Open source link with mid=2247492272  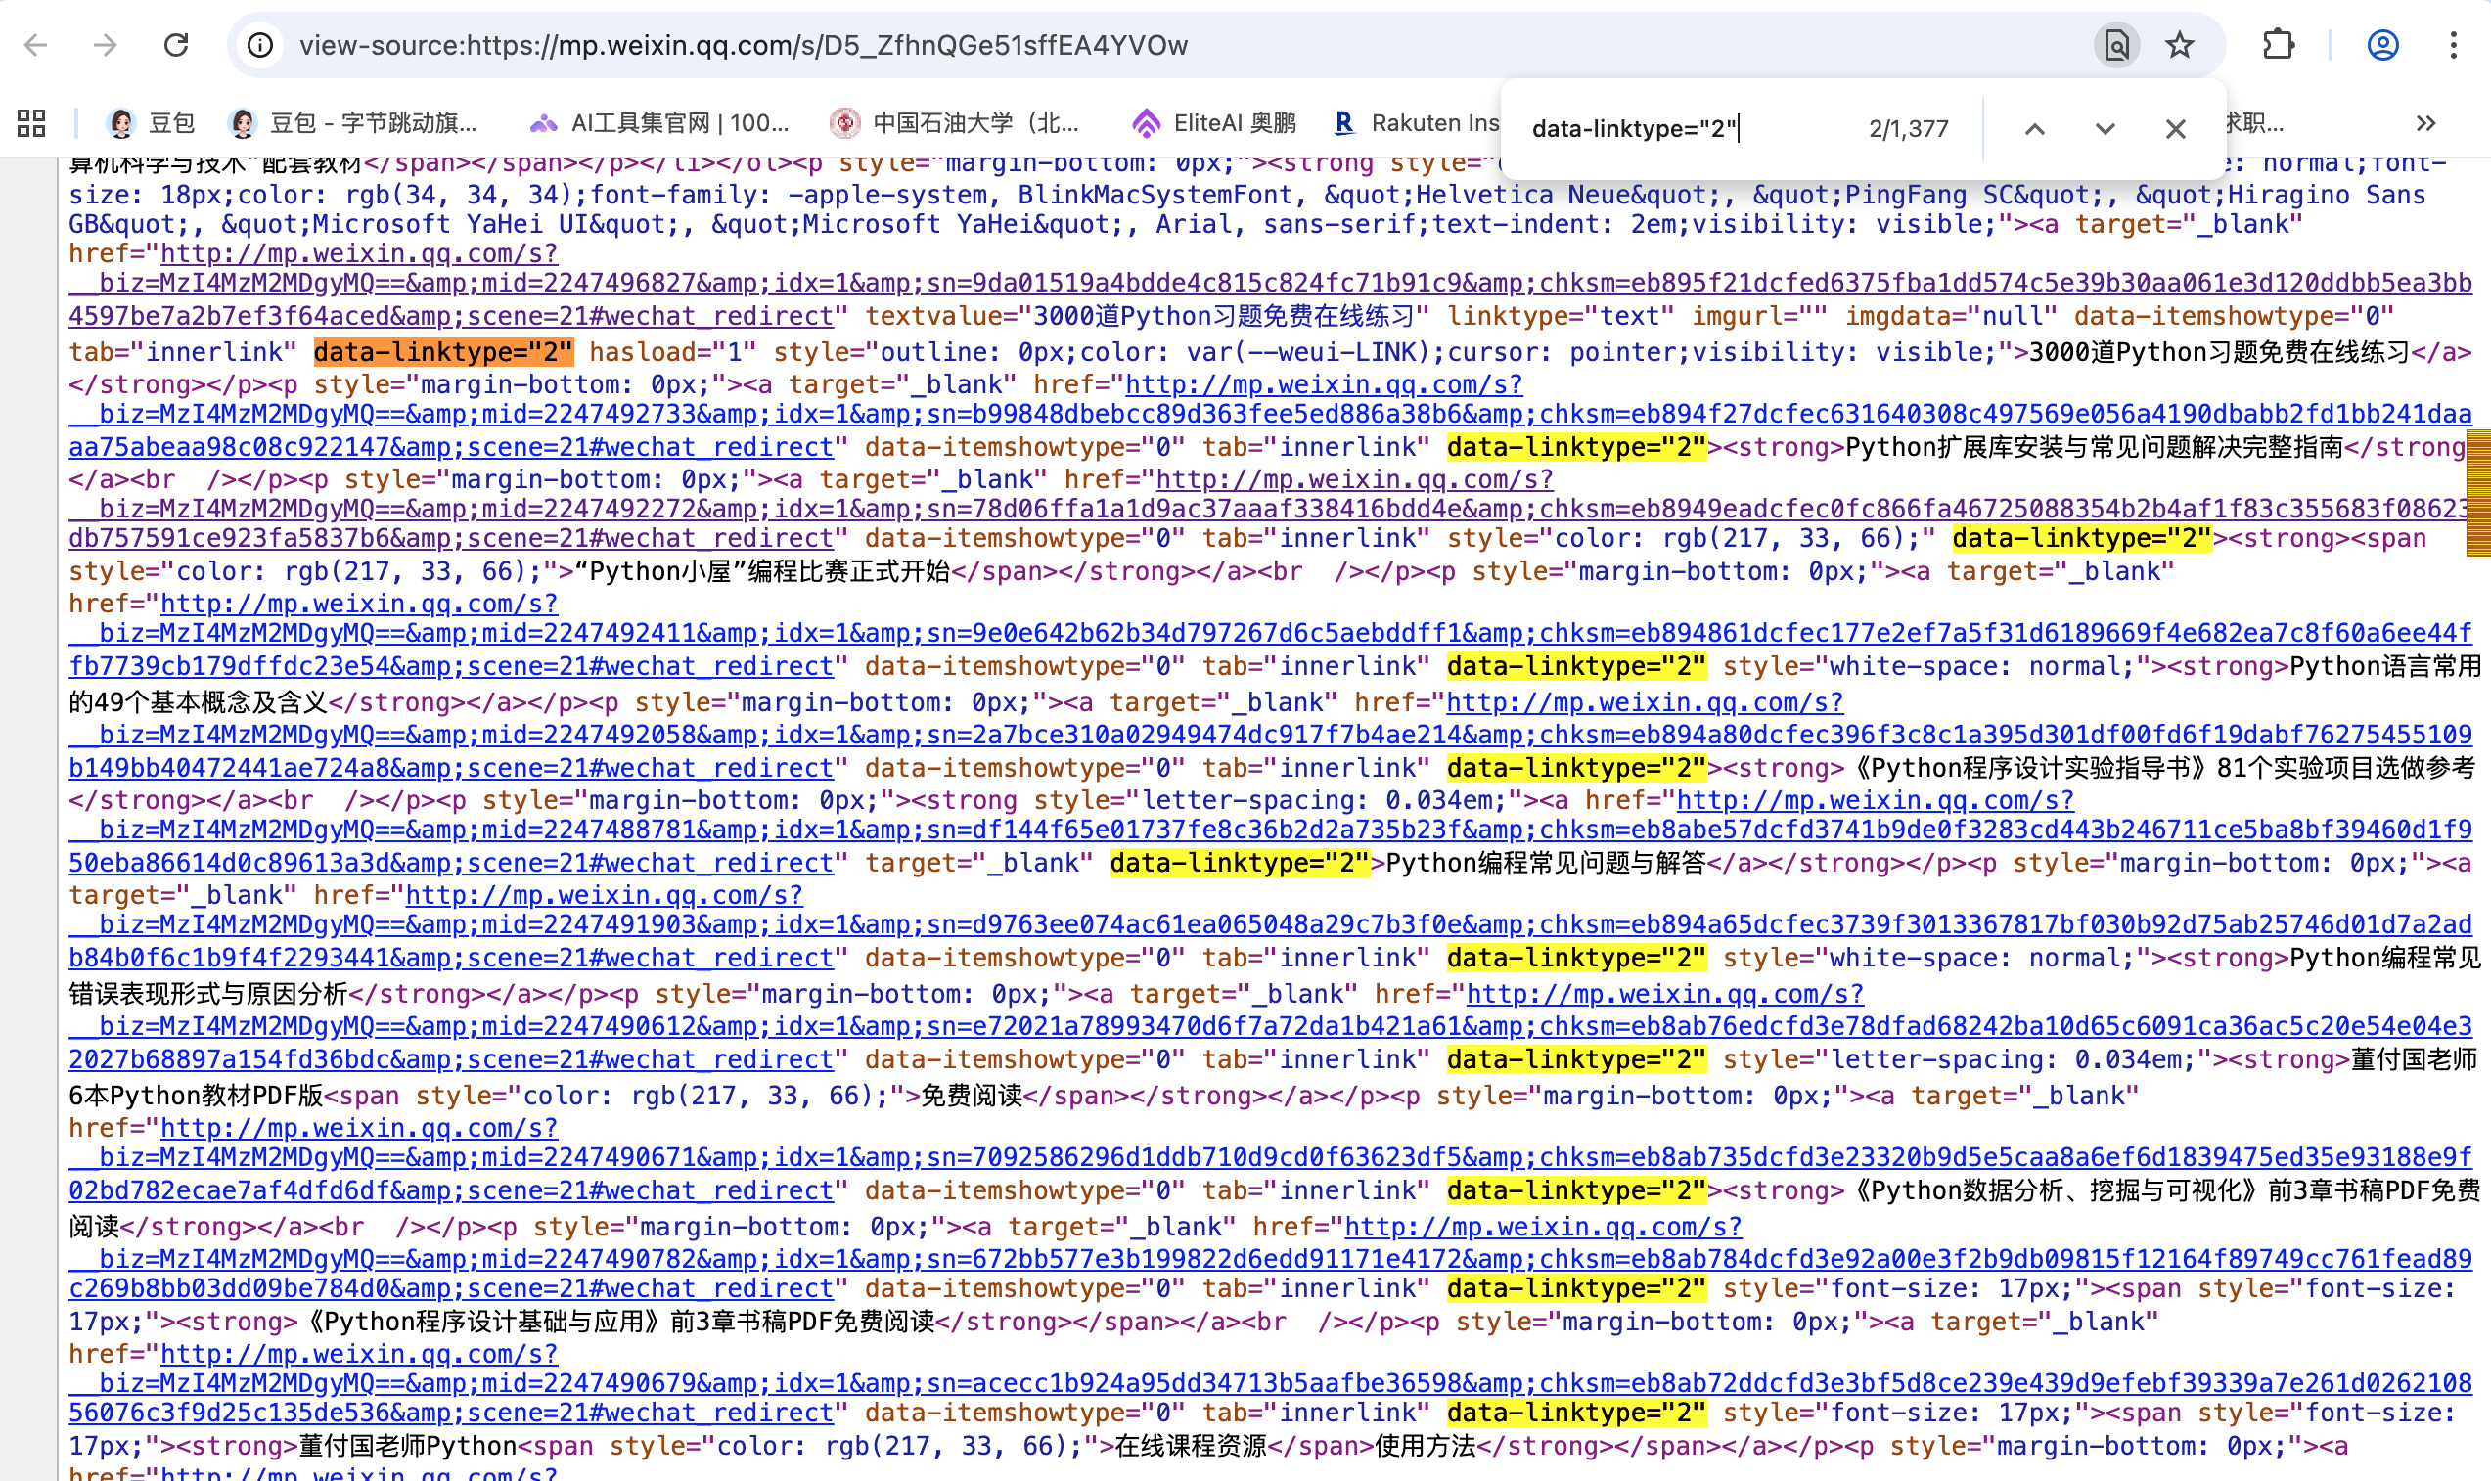pyautogui.click(x=1269, y=509)
